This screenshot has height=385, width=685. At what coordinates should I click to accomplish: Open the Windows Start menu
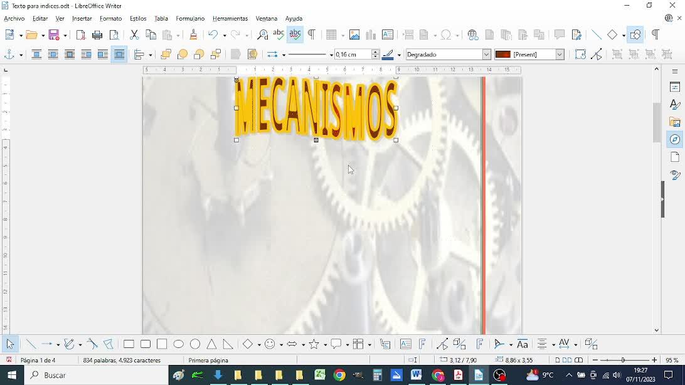pyautogui.click(x=12, y=375)
